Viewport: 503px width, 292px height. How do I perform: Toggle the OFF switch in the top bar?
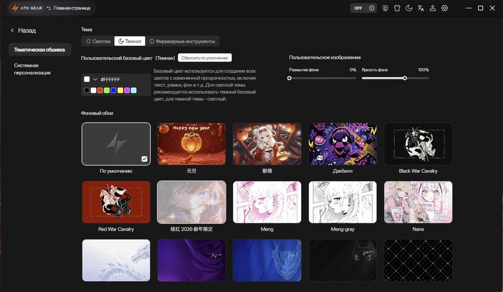pyautogui.click(x=358, y=8)
